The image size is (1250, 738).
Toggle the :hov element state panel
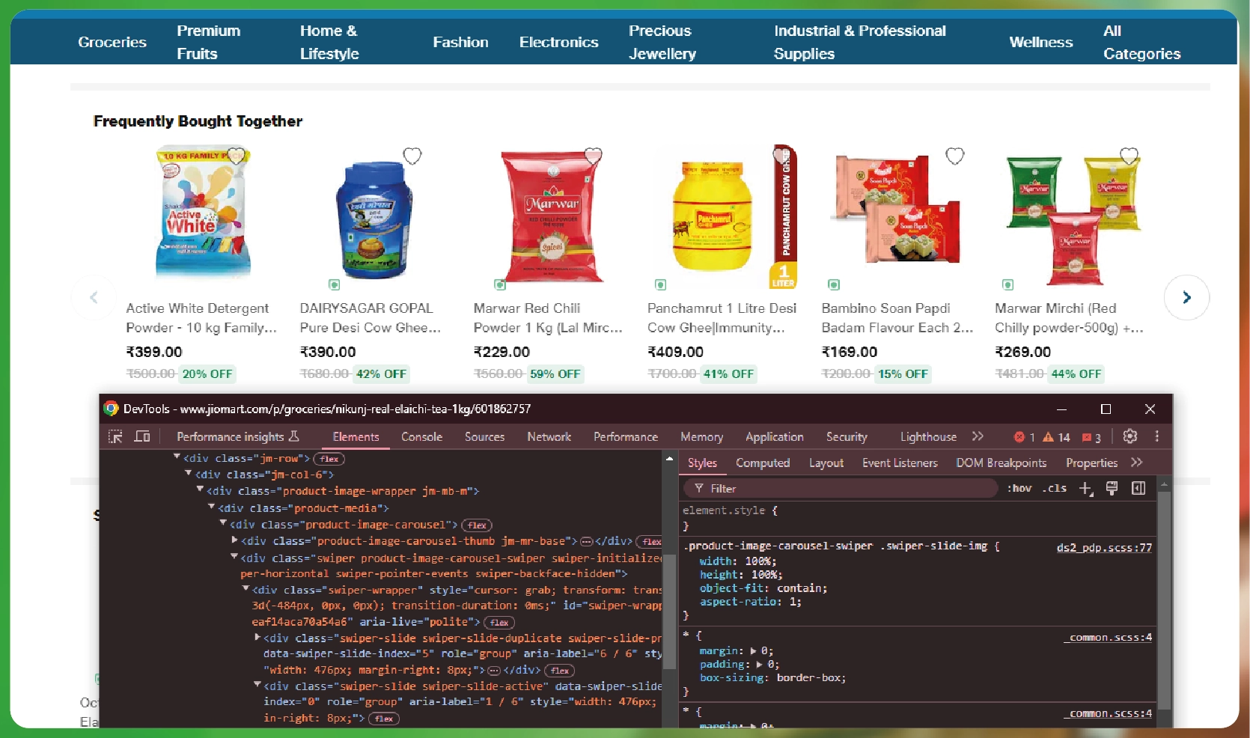[x=1019, y=488]
